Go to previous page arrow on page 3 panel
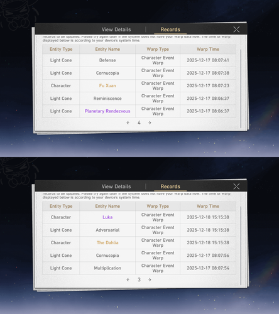279x314 pixels. [128, 279]
